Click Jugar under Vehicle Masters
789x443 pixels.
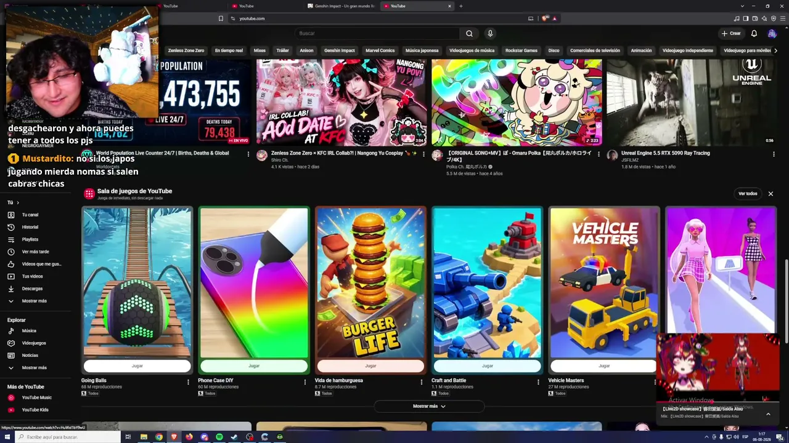pyautogui.click(x=604, y=366)
